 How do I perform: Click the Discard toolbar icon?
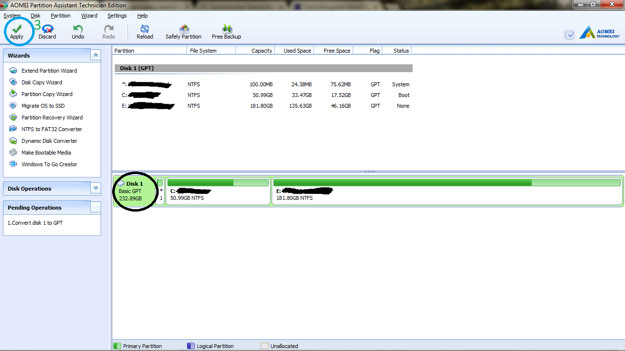coord(47,29)
